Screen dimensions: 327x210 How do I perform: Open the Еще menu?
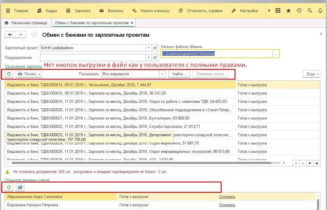pyautogui.click(x=311, y=74)
